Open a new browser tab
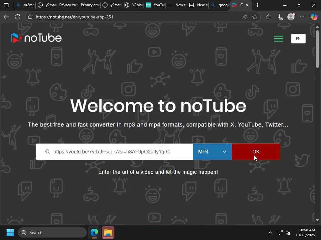321x240 pixels. (x=258, y=5)
